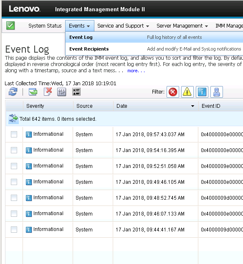Click the select-all arrows icon beside Total 642 items

coord(13,119)
